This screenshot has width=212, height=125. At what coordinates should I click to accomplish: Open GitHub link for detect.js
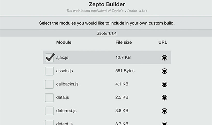click(x=164, y=123)
